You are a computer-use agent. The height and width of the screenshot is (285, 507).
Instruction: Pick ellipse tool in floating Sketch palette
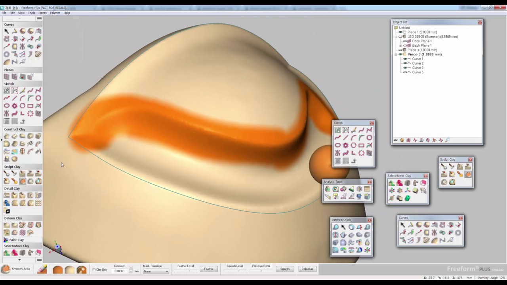pyautogui.click(x=338, y=145)
